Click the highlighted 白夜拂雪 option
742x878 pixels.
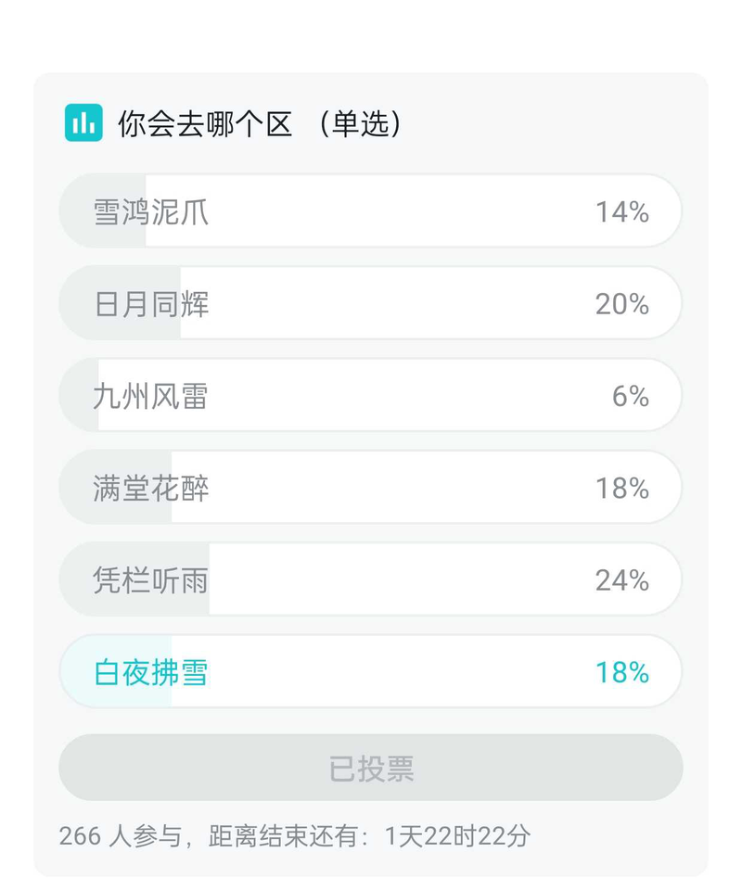click(371, 672)
